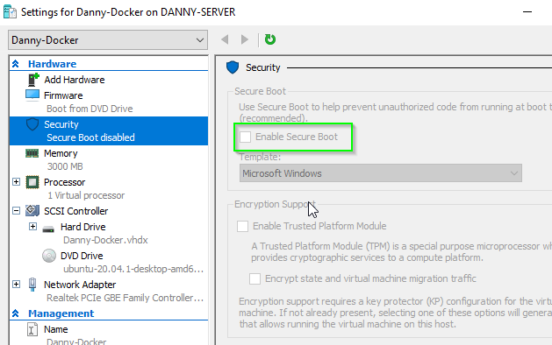552x345 pixels.
Task: Expand the Processor tree node
Action: (x=16, y=182)
